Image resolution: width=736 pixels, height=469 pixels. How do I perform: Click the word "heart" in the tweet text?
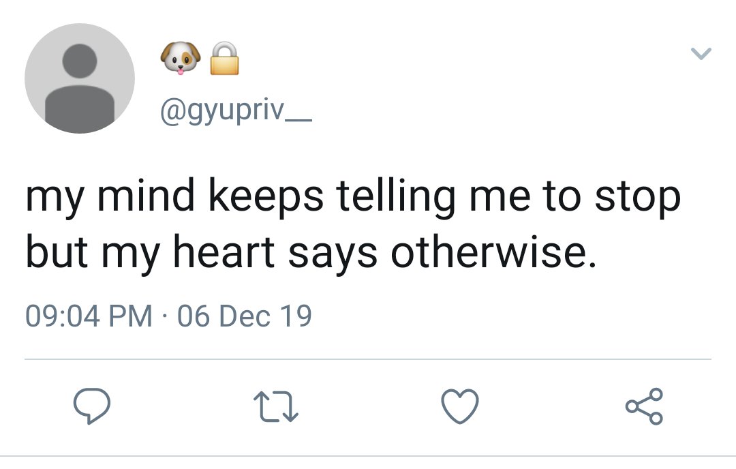point(224,252)
